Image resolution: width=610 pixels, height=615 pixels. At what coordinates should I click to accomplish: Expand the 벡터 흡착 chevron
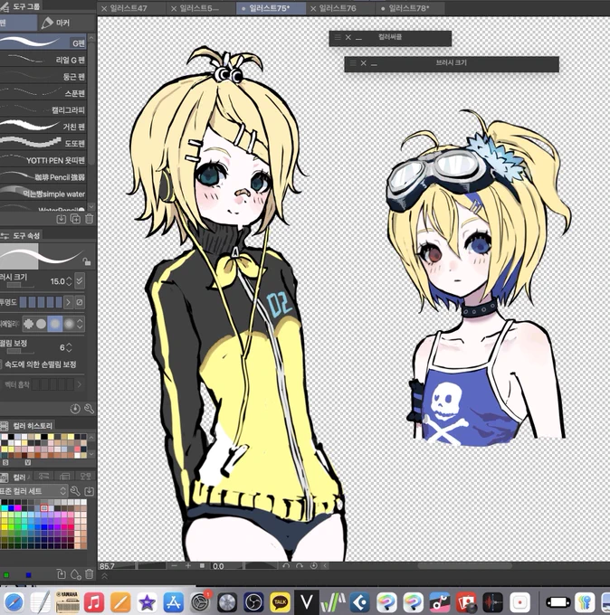tap(80, 384)
